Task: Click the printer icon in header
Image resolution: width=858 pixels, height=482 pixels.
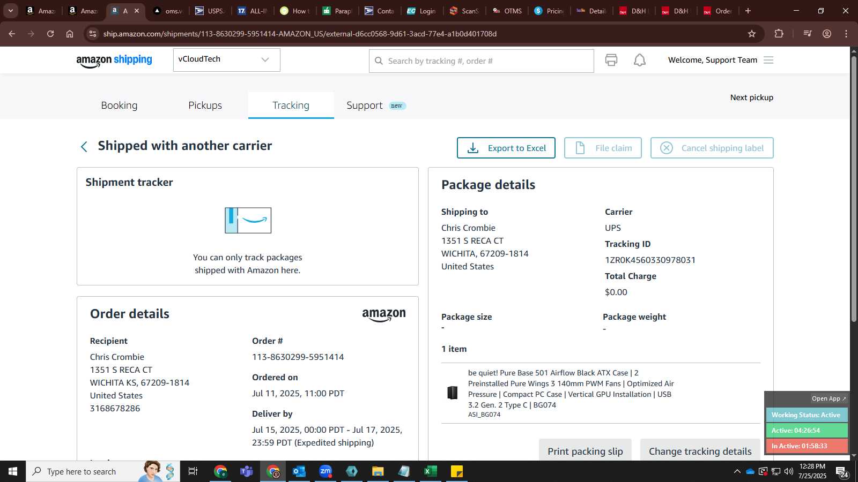Action: pos(611,60)
